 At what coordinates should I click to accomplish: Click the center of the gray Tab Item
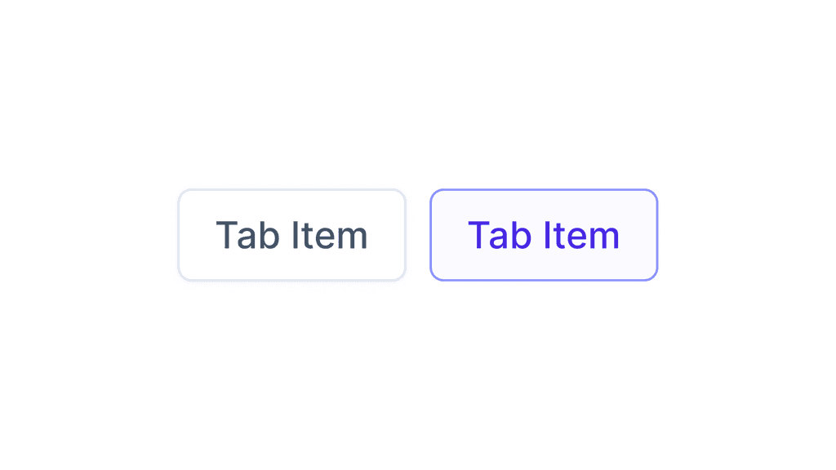(x=291, y=235)
